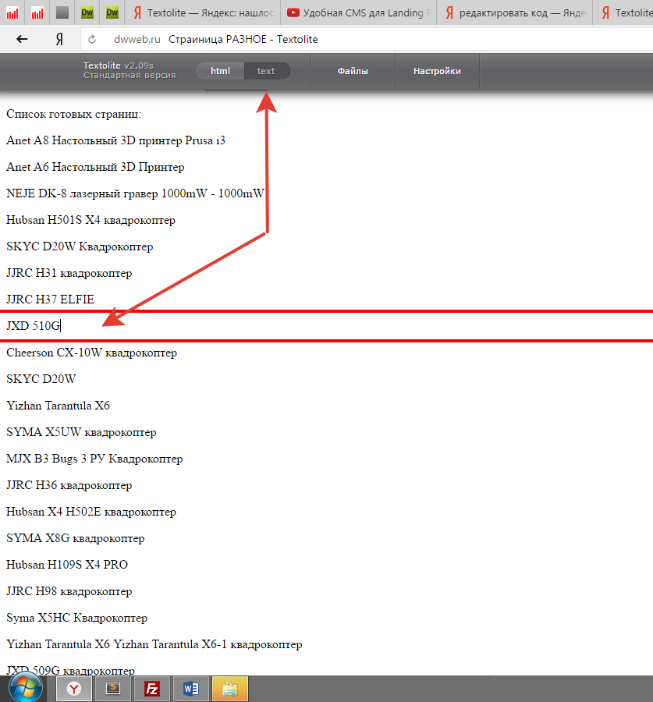The height and width of the screenshot is (702, 653).
Task: Click the address bar showing dwweb.ru
Action: pyautogui.click(x=312, y=39)
